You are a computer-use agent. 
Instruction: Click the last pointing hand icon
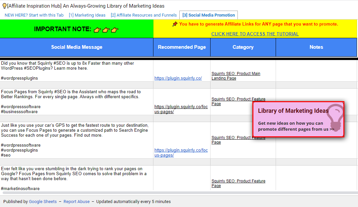coord(115,30)
